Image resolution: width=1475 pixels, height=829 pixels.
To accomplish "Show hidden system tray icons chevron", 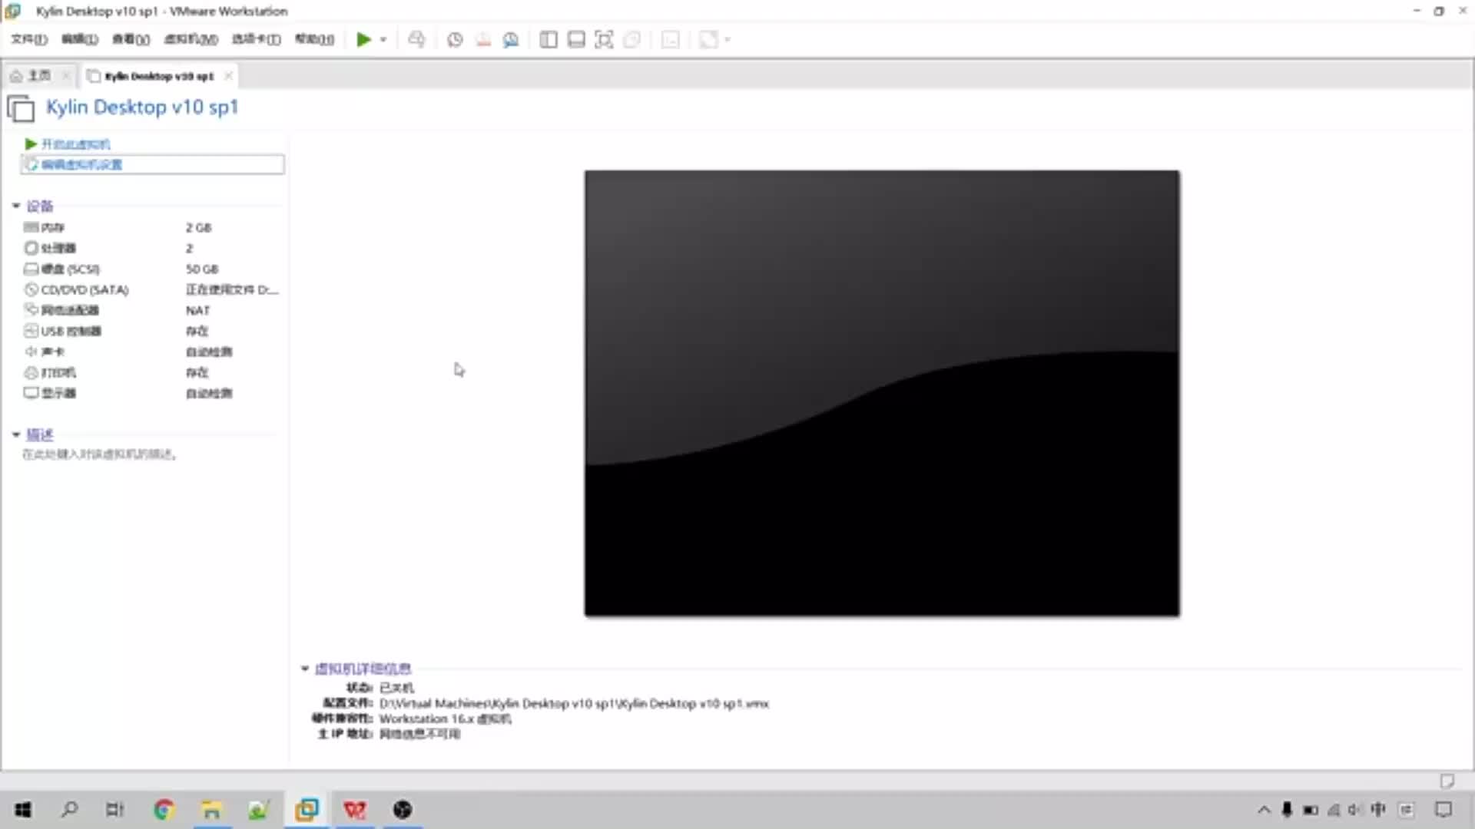I will point(1264,809).
